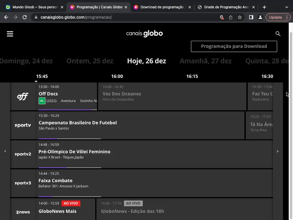Click Campeonato Brasileiro progress bar

tap(70, 139)
